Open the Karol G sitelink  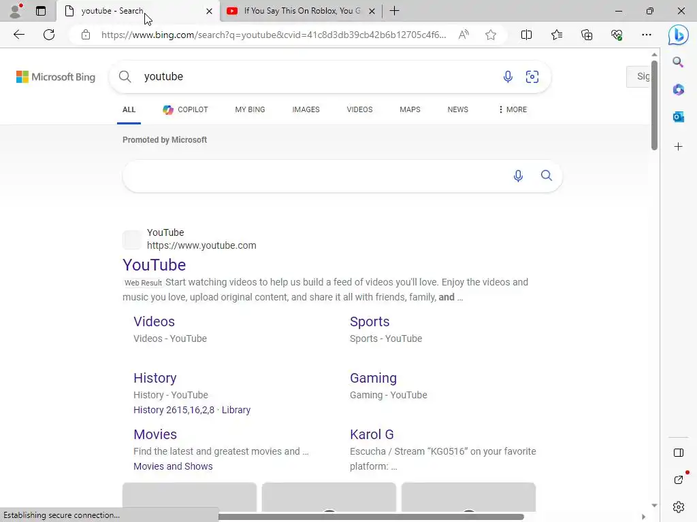[372, 434]
